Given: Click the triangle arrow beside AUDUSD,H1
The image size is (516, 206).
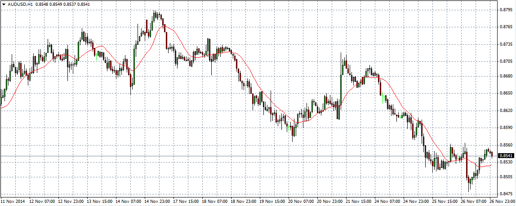Looking at the screenshot, I should pos(4,4).
